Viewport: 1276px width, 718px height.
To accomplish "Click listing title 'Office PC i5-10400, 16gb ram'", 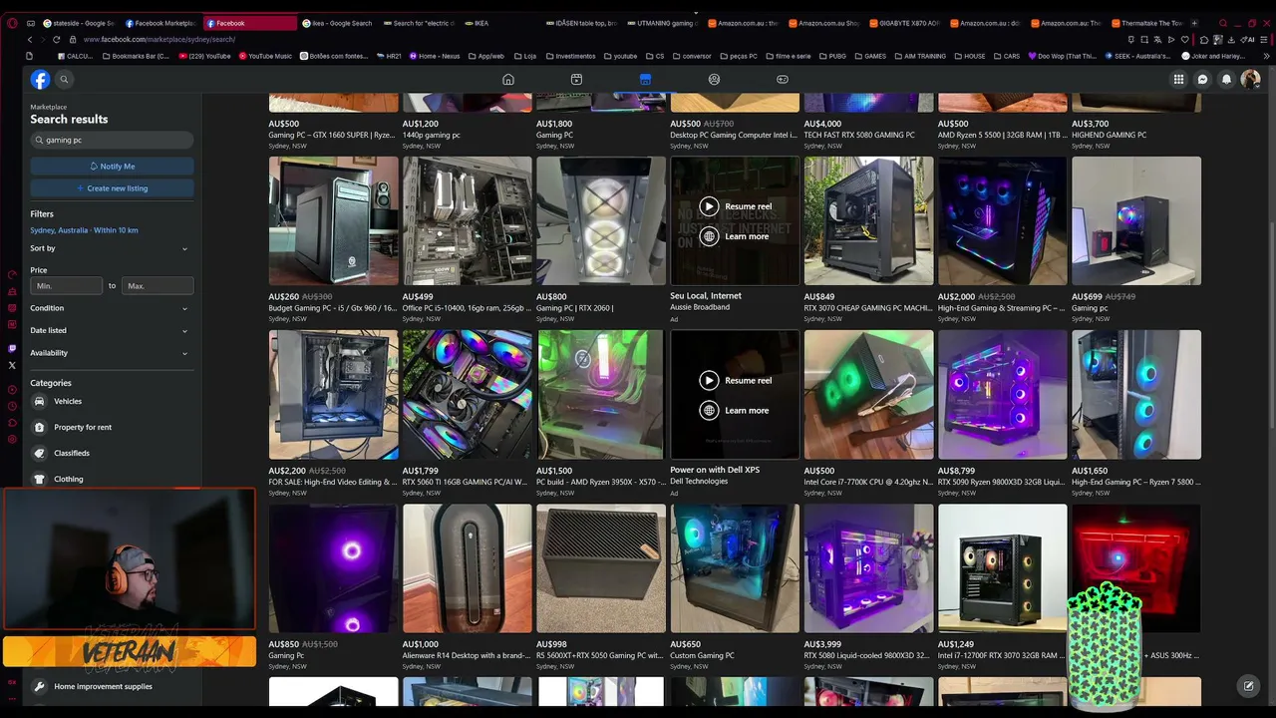I will tap(467, 308).
